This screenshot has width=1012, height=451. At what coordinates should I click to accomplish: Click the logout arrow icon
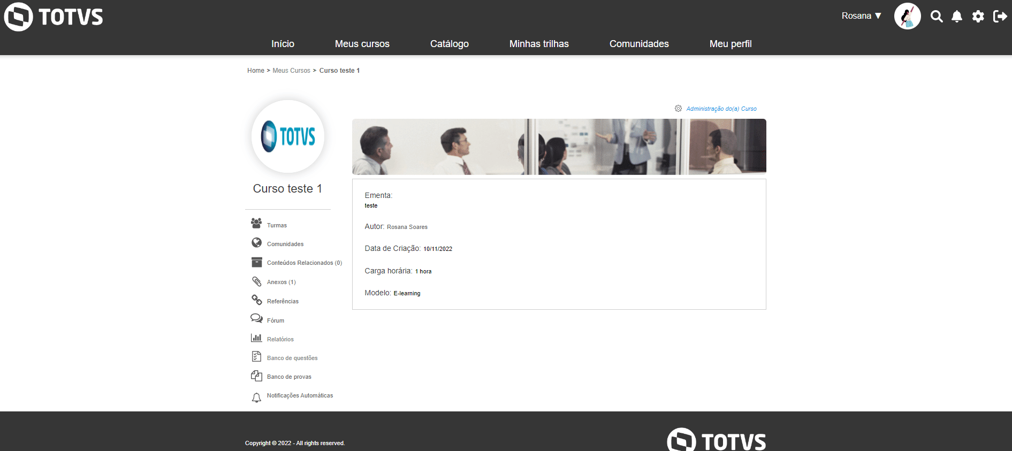(x=1000, y=16)
